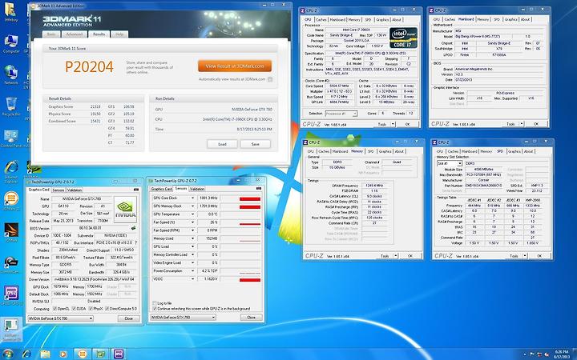Expand GPU Core Clock sensor dropdown

(192, 198)
